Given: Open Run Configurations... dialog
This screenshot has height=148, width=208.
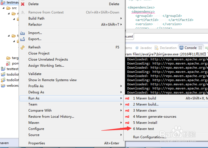Looking at the screenshot, I should (x=166, y=137).
